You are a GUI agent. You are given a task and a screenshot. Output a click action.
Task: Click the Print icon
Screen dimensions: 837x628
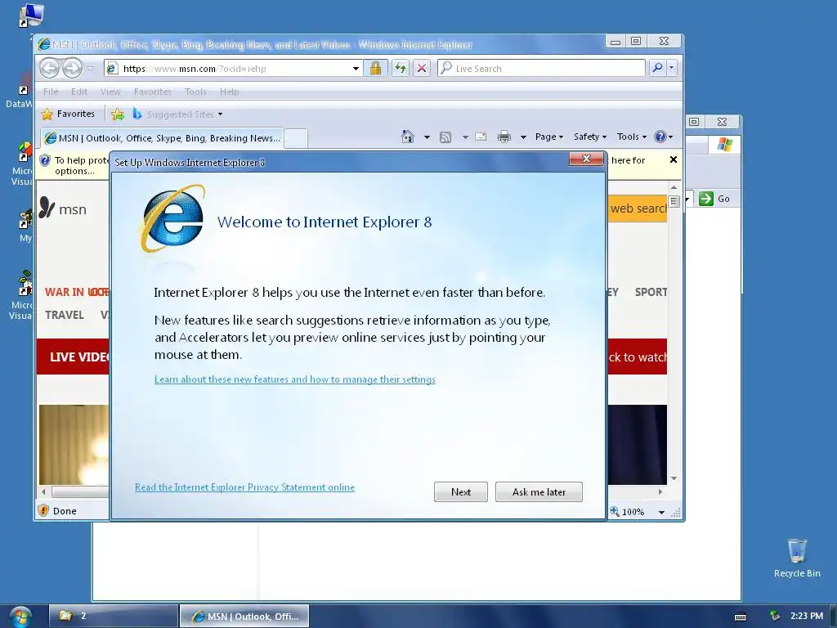coord(504,137)
